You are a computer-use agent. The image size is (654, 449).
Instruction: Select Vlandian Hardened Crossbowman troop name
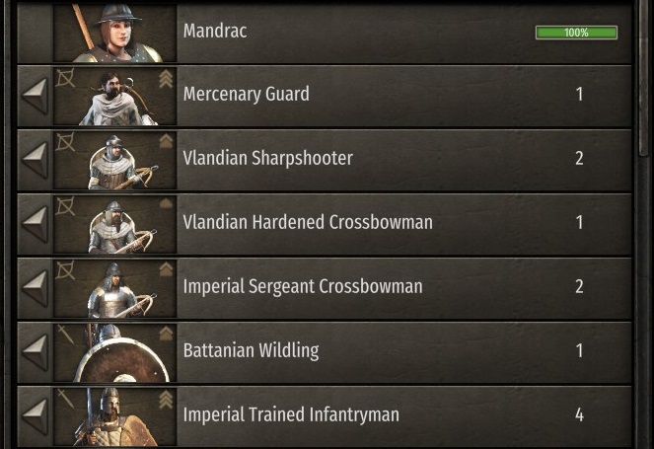pos(308,222)
